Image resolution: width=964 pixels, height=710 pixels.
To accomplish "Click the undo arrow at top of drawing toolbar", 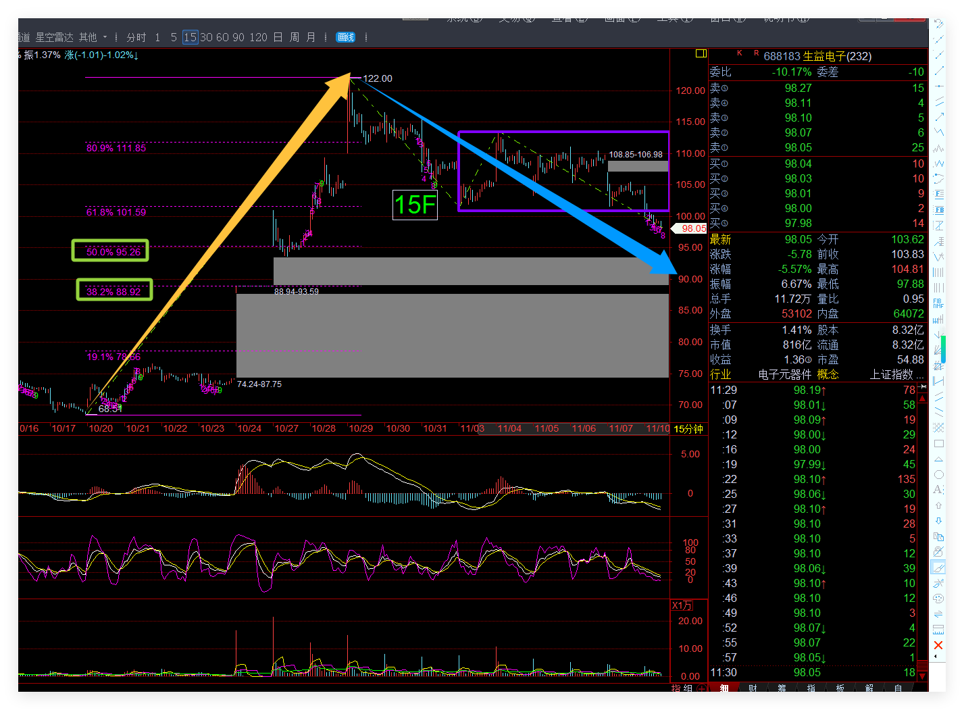I will click(x=938, y=24).
